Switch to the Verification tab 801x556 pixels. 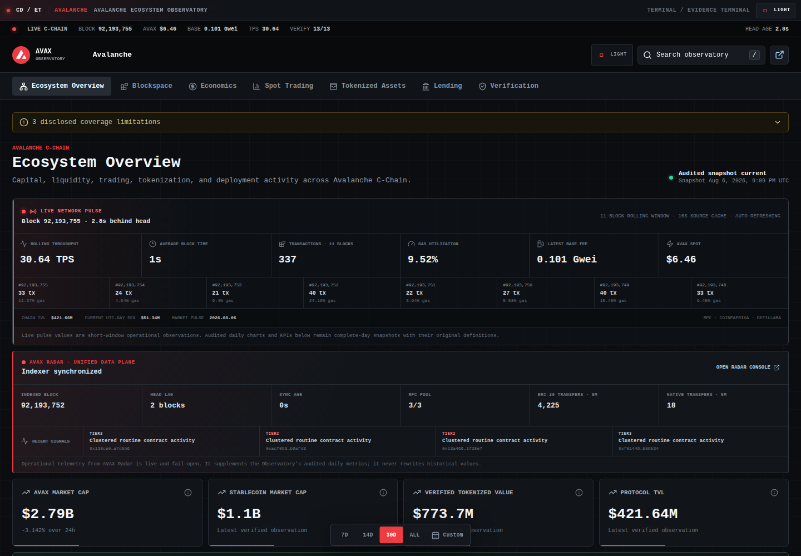(508, 86)
